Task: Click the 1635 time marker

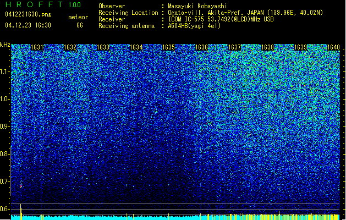Action: click(x=168, y=47)
